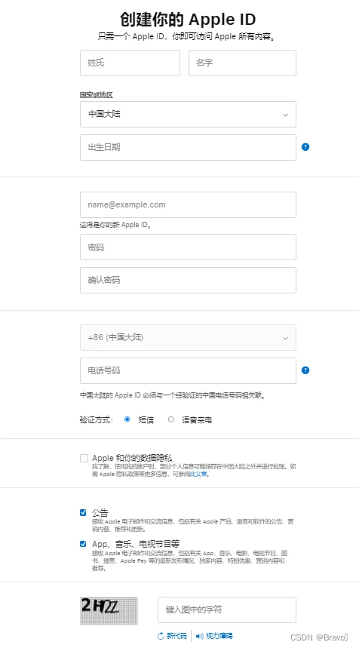Click the 出生日期 input field
The image size is (359, 648).
tap(188, 148)
